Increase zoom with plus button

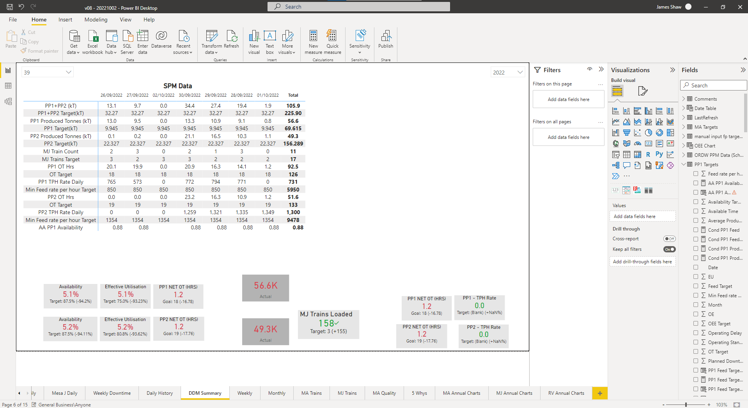pyautogui.click(x=709, y=404)
